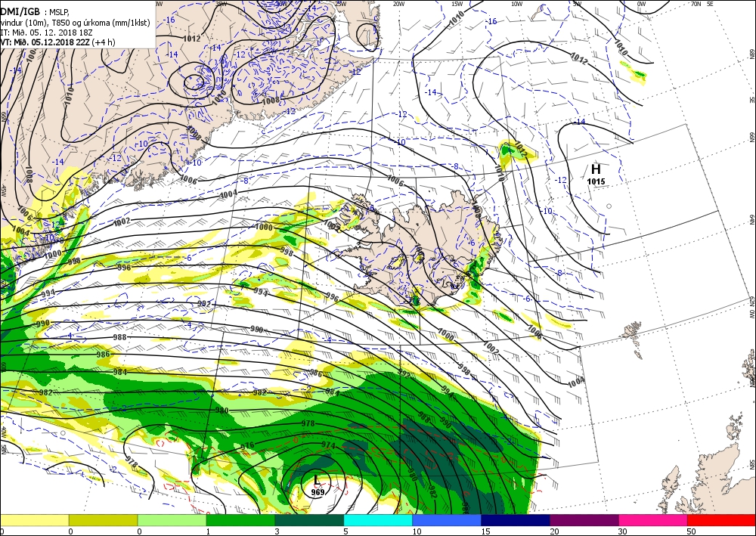Pick the blue 10 mm legend swatch
The image size is (756, 536).
tap(447, 520)
